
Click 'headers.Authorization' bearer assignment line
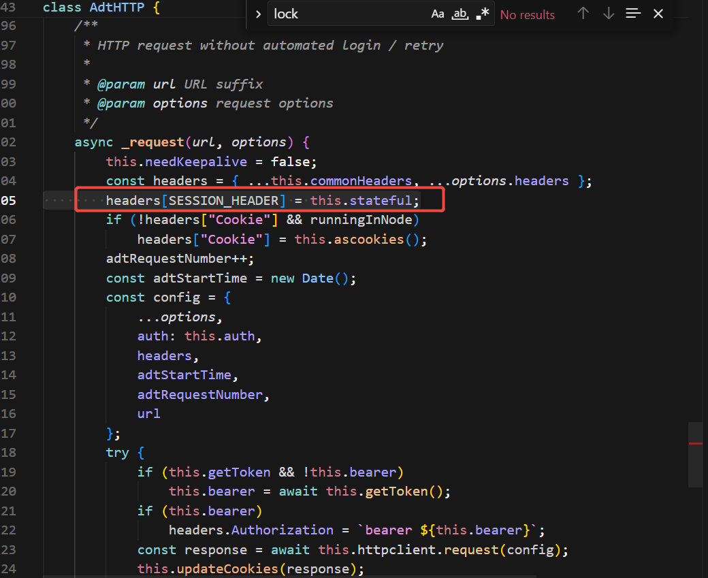357,530
